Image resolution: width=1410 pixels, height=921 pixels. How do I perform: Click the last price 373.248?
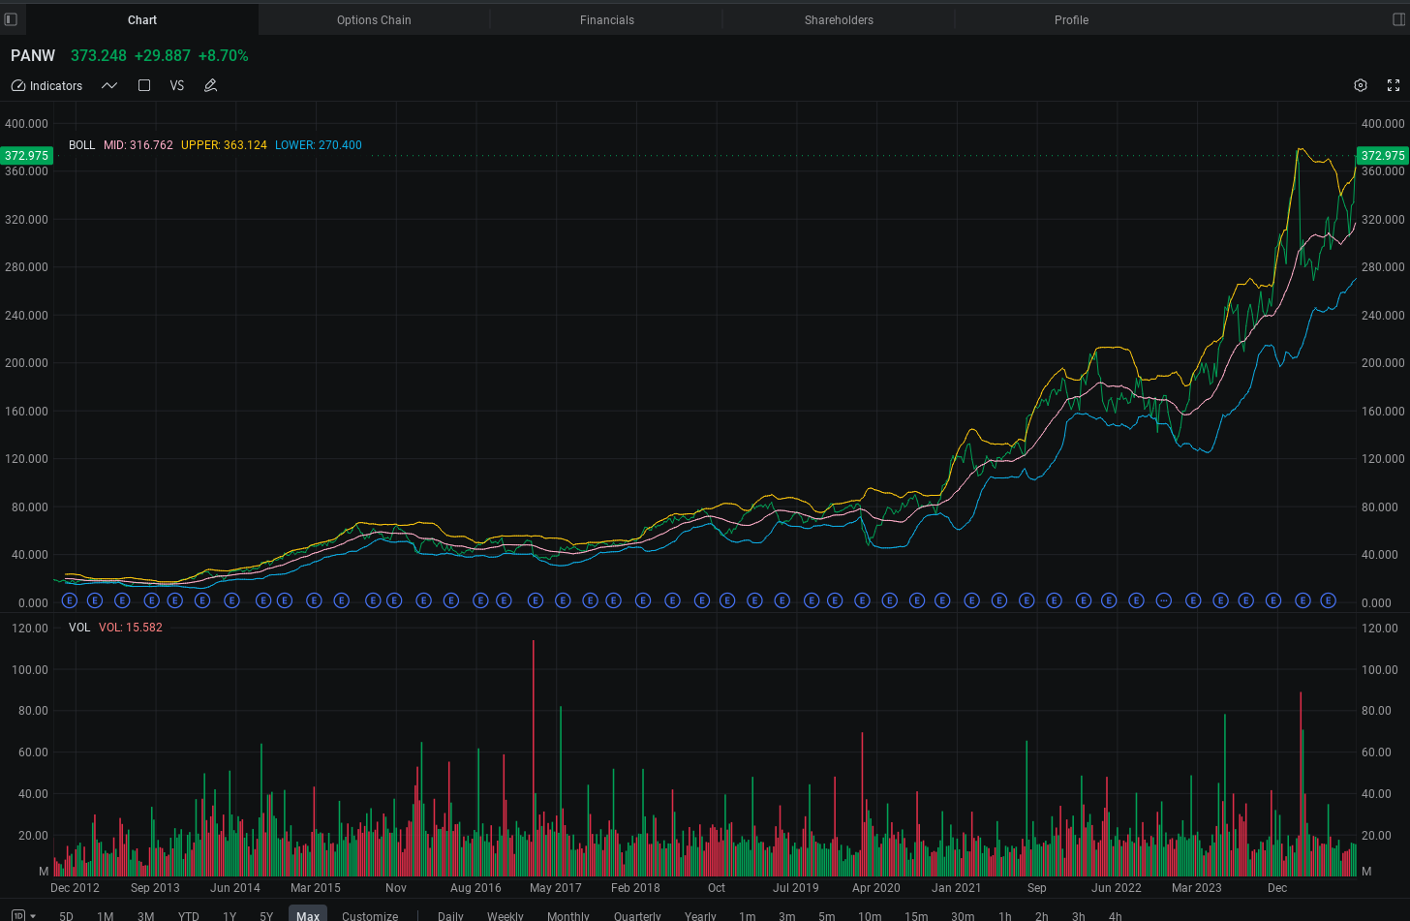point(99,56)
